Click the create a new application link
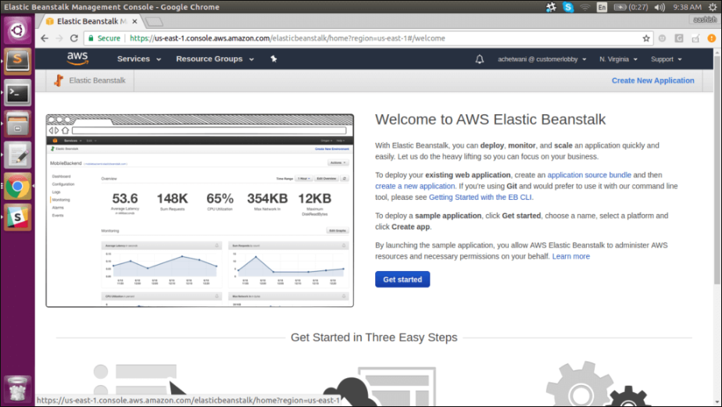The image size is (722, 407). (x=415, y=186)
